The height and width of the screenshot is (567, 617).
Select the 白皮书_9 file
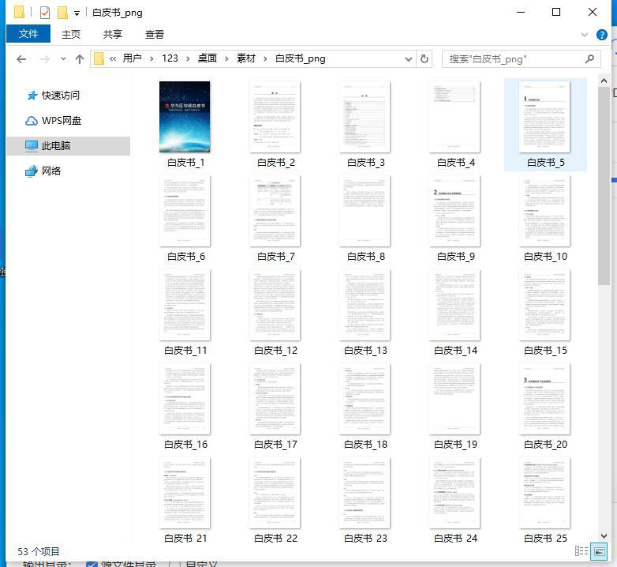(x=455, y=219)
